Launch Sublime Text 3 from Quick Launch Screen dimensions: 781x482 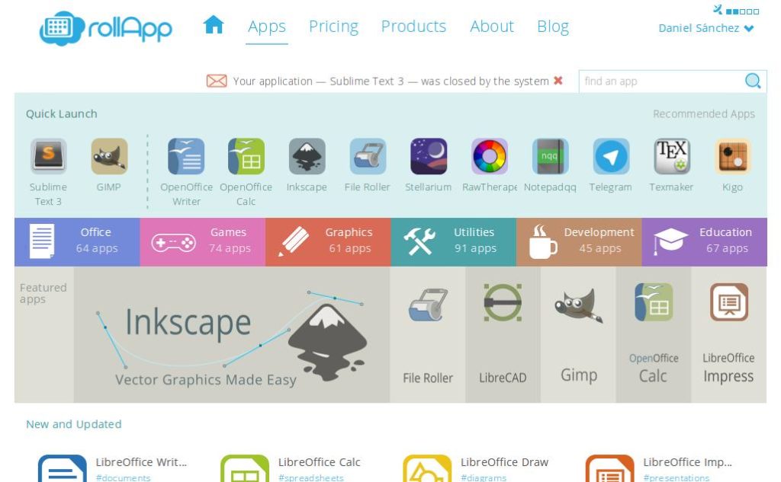(48, 156)
